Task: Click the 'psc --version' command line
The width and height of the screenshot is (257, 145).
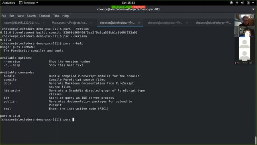Action: (x=44, y=36)
